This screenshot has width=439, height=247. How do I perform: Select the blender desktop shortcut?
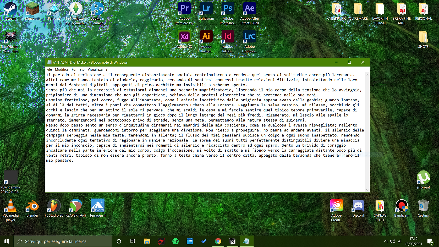32,208
